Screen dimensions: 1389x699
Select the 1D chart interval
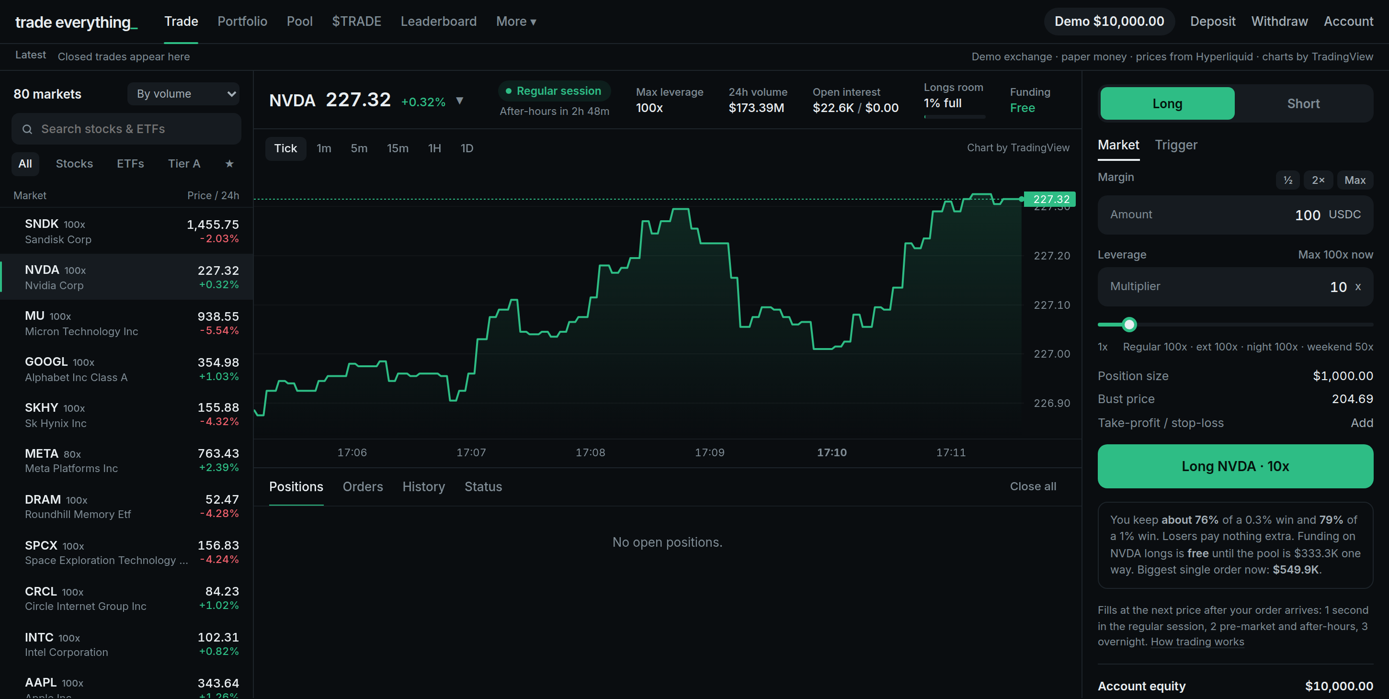click(x=467, y=148)
